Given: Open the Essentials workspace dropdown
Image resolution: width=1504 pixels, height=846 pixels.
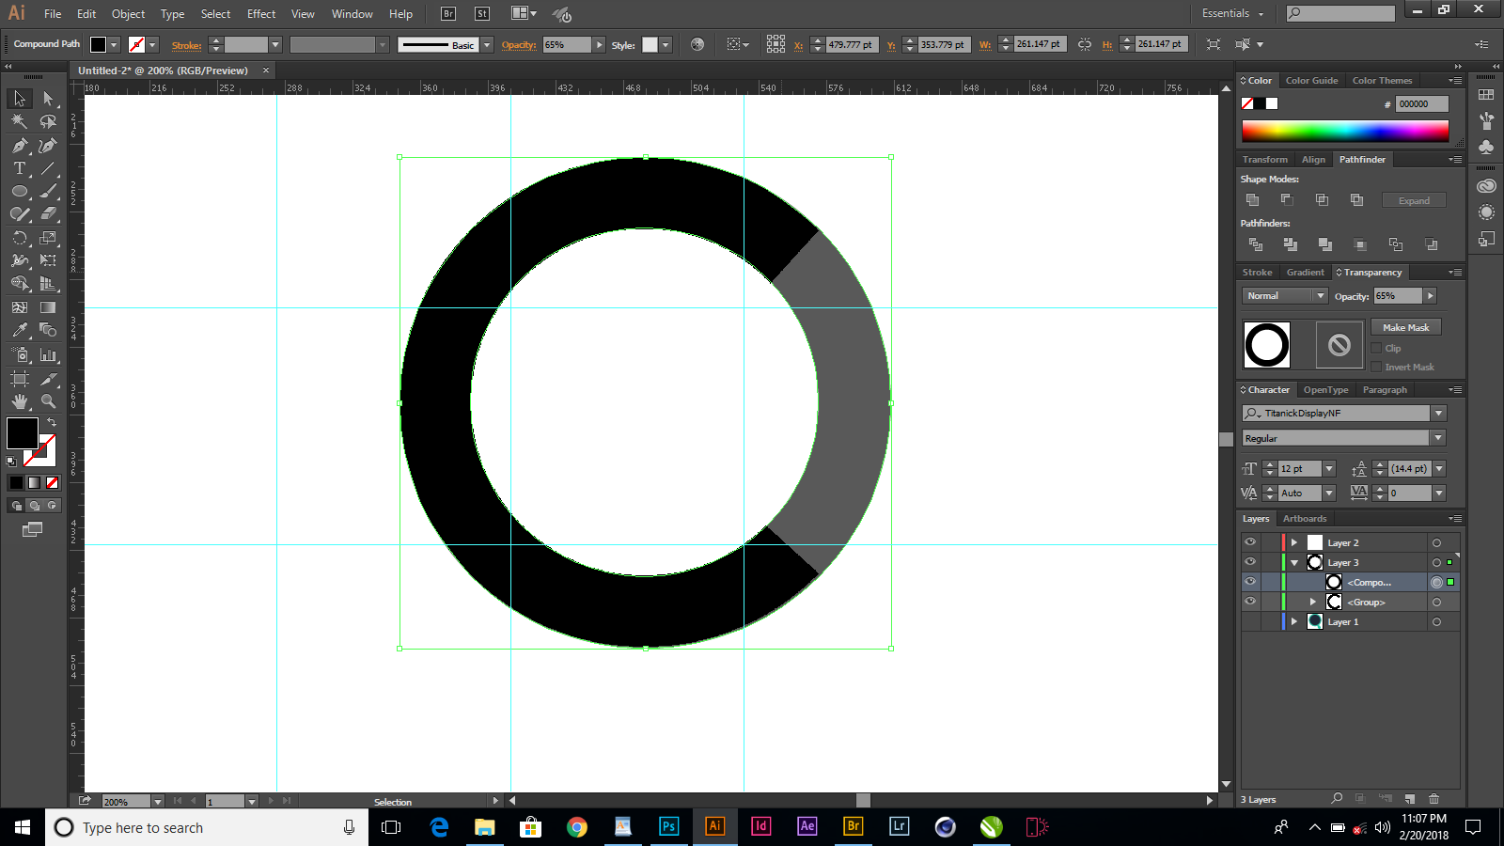Looking at the screenshot, I should (1233, 13).
